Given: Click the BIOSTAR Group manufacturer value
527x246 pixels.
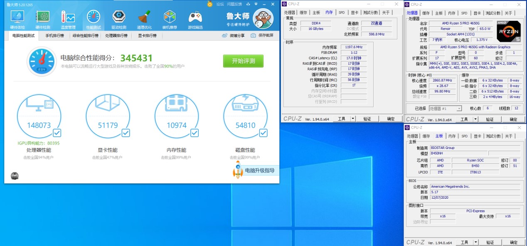Looking at the screenshot, I should [x=475, y=148].
